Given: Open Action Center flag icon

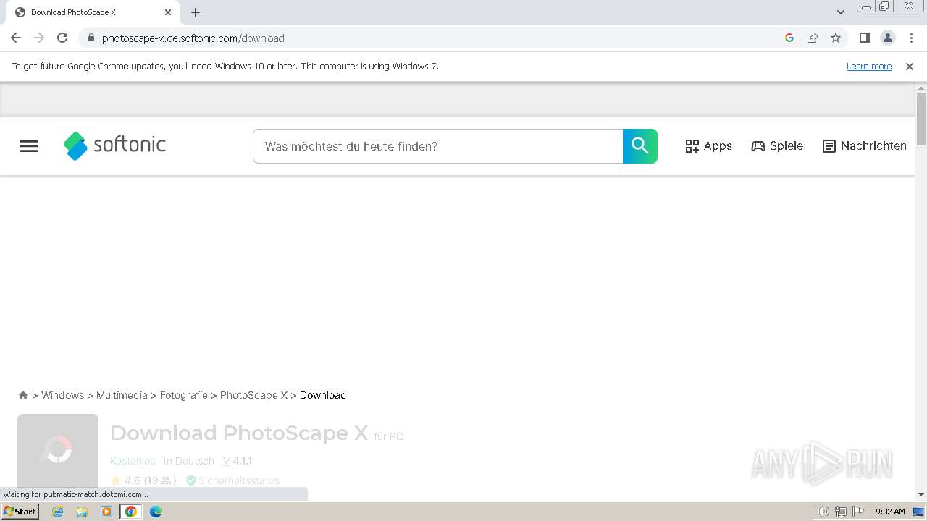Looking at the screenshot, I should 857,512.
